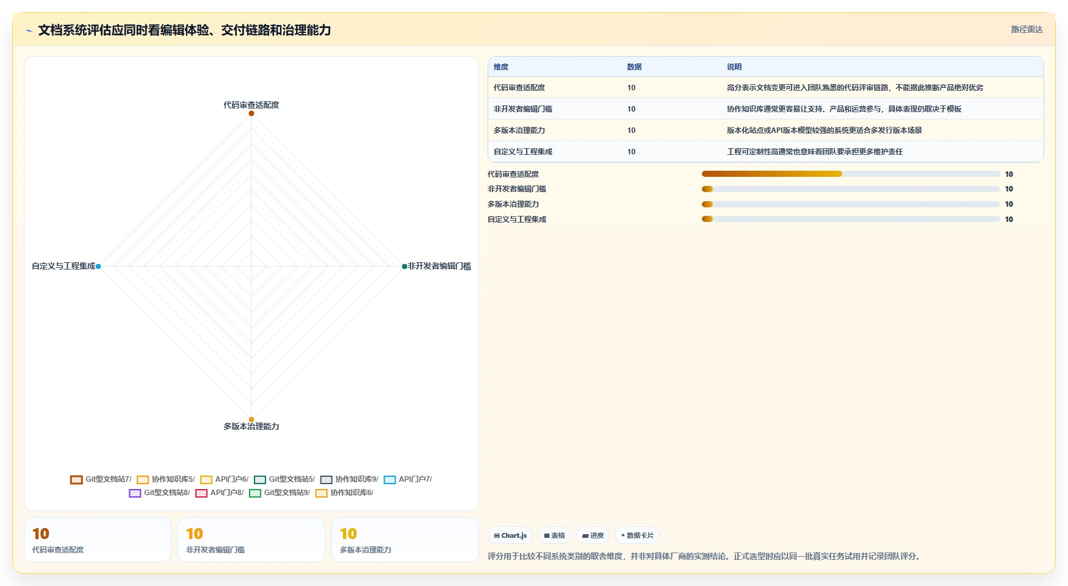Click the 多版本治理能力 progress bar

[x=851, y=204]
